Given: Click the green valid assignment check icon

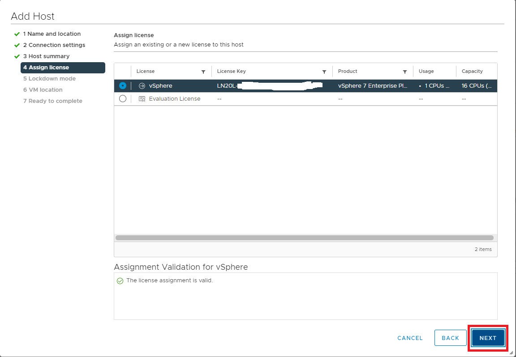Looking at the screenshot, I should click(x=120, y=281).
